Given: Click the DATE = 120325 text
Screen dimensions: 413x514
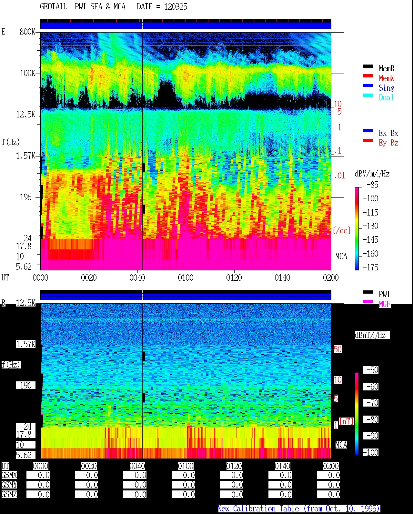Looking at the screenshot, I should tap(162, 7).
